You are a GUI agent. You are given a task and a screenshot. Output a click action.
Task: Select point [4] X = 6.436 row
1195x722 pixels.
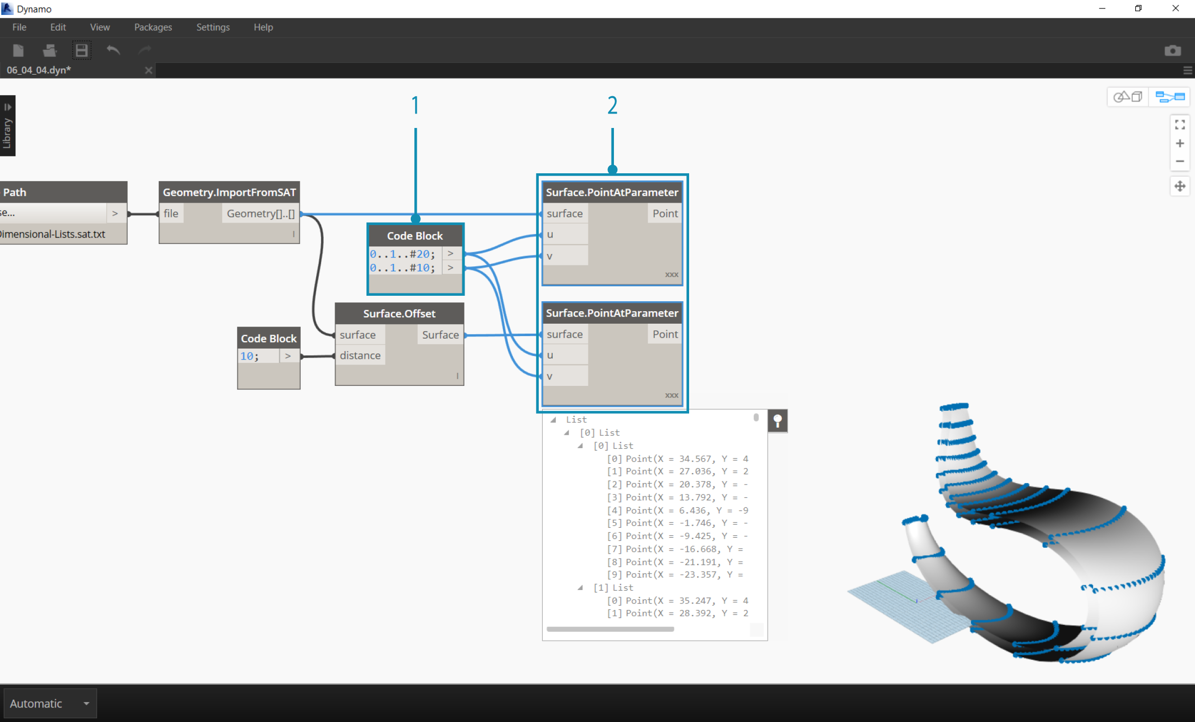(677, 510)
